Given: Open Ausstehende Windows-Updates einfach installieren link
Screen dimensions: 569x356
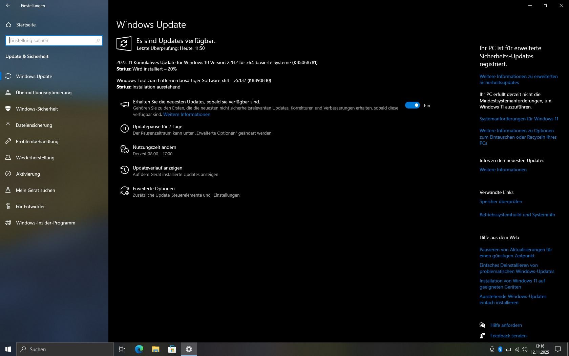Looking at the screenshot, I should point(513,299).
